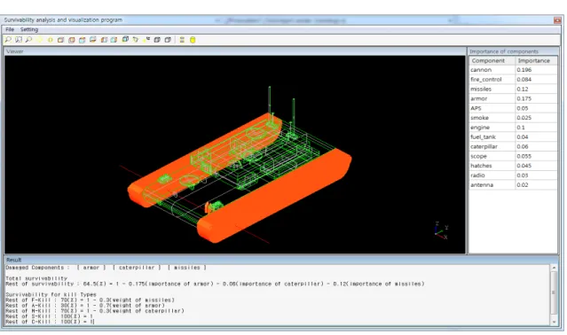This screenshot has width=567, height=335.
Task: Select the zoom-to-window box magnifier icon
Action: click(x=19, y=40)
